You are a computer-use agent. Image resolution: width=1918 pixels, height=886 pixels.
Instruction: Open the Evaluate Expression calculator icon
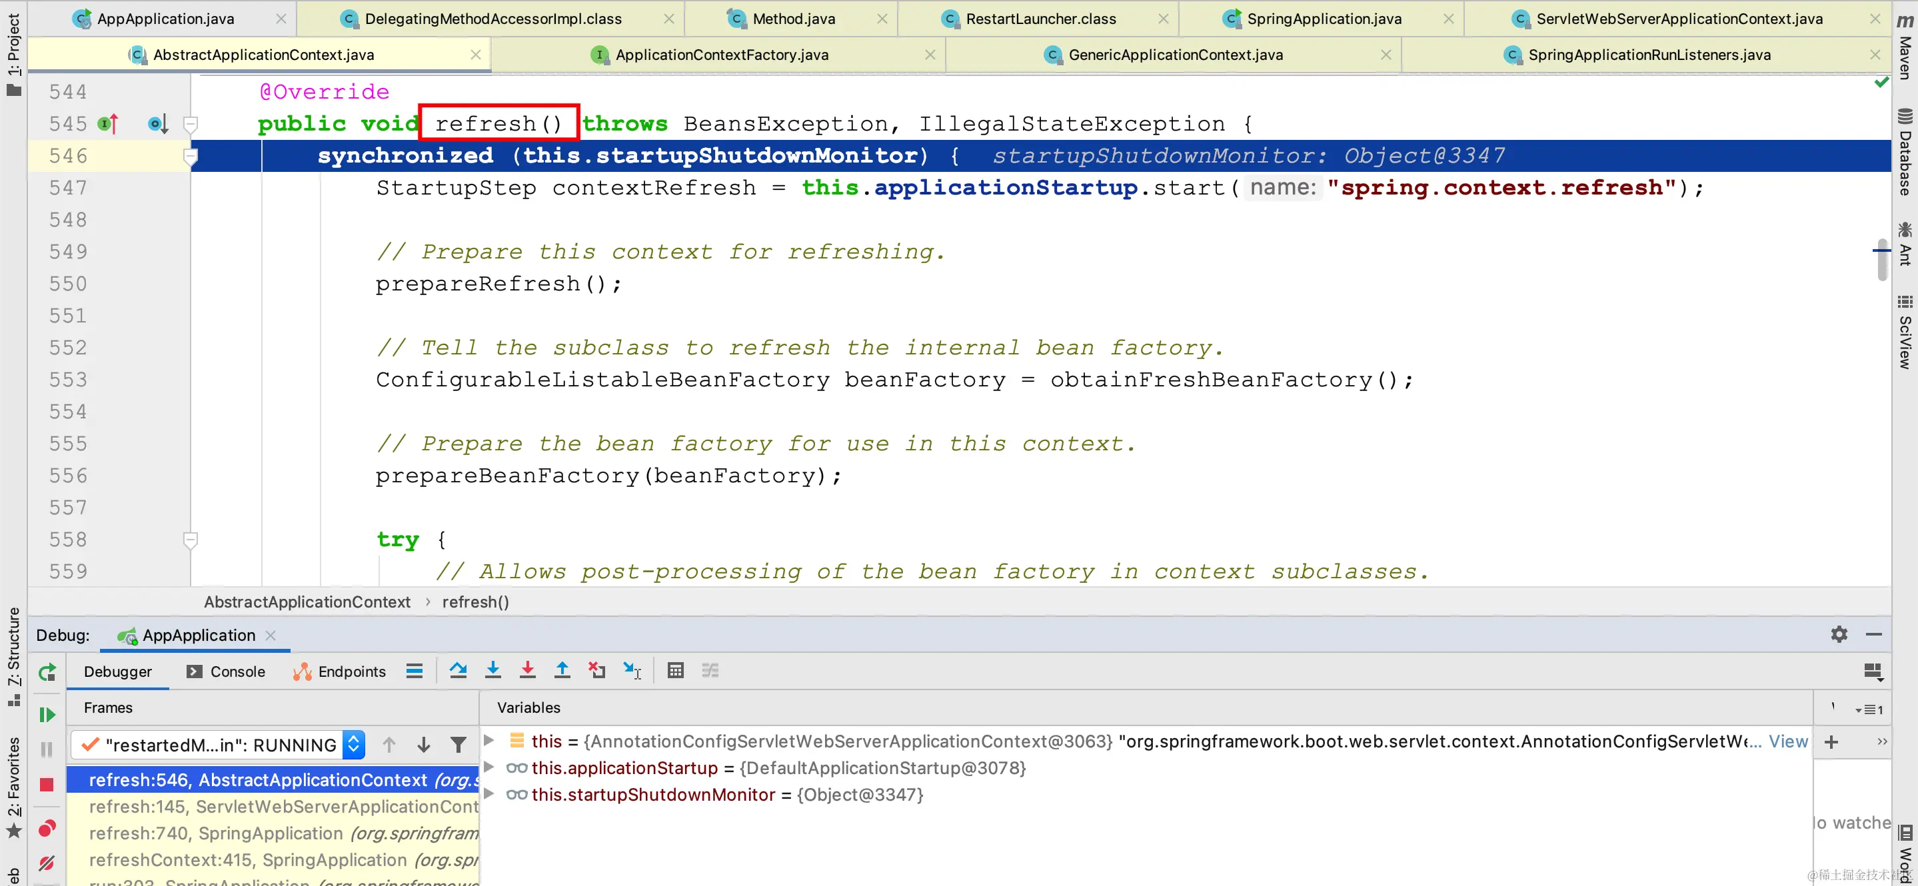coord(675,670)
